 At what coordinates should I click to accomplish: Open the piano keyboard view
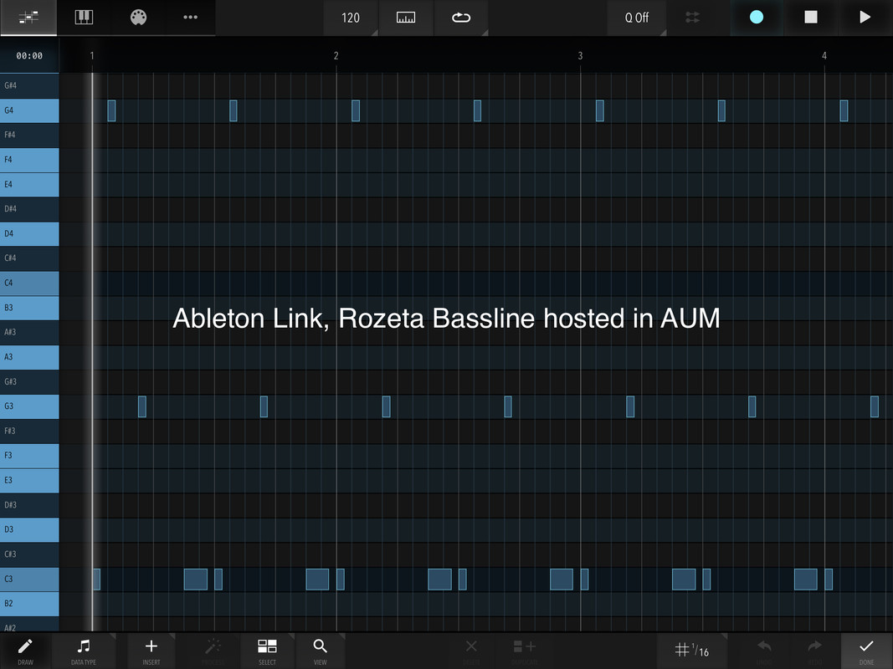pyautogui.click(x=84, y=18)
